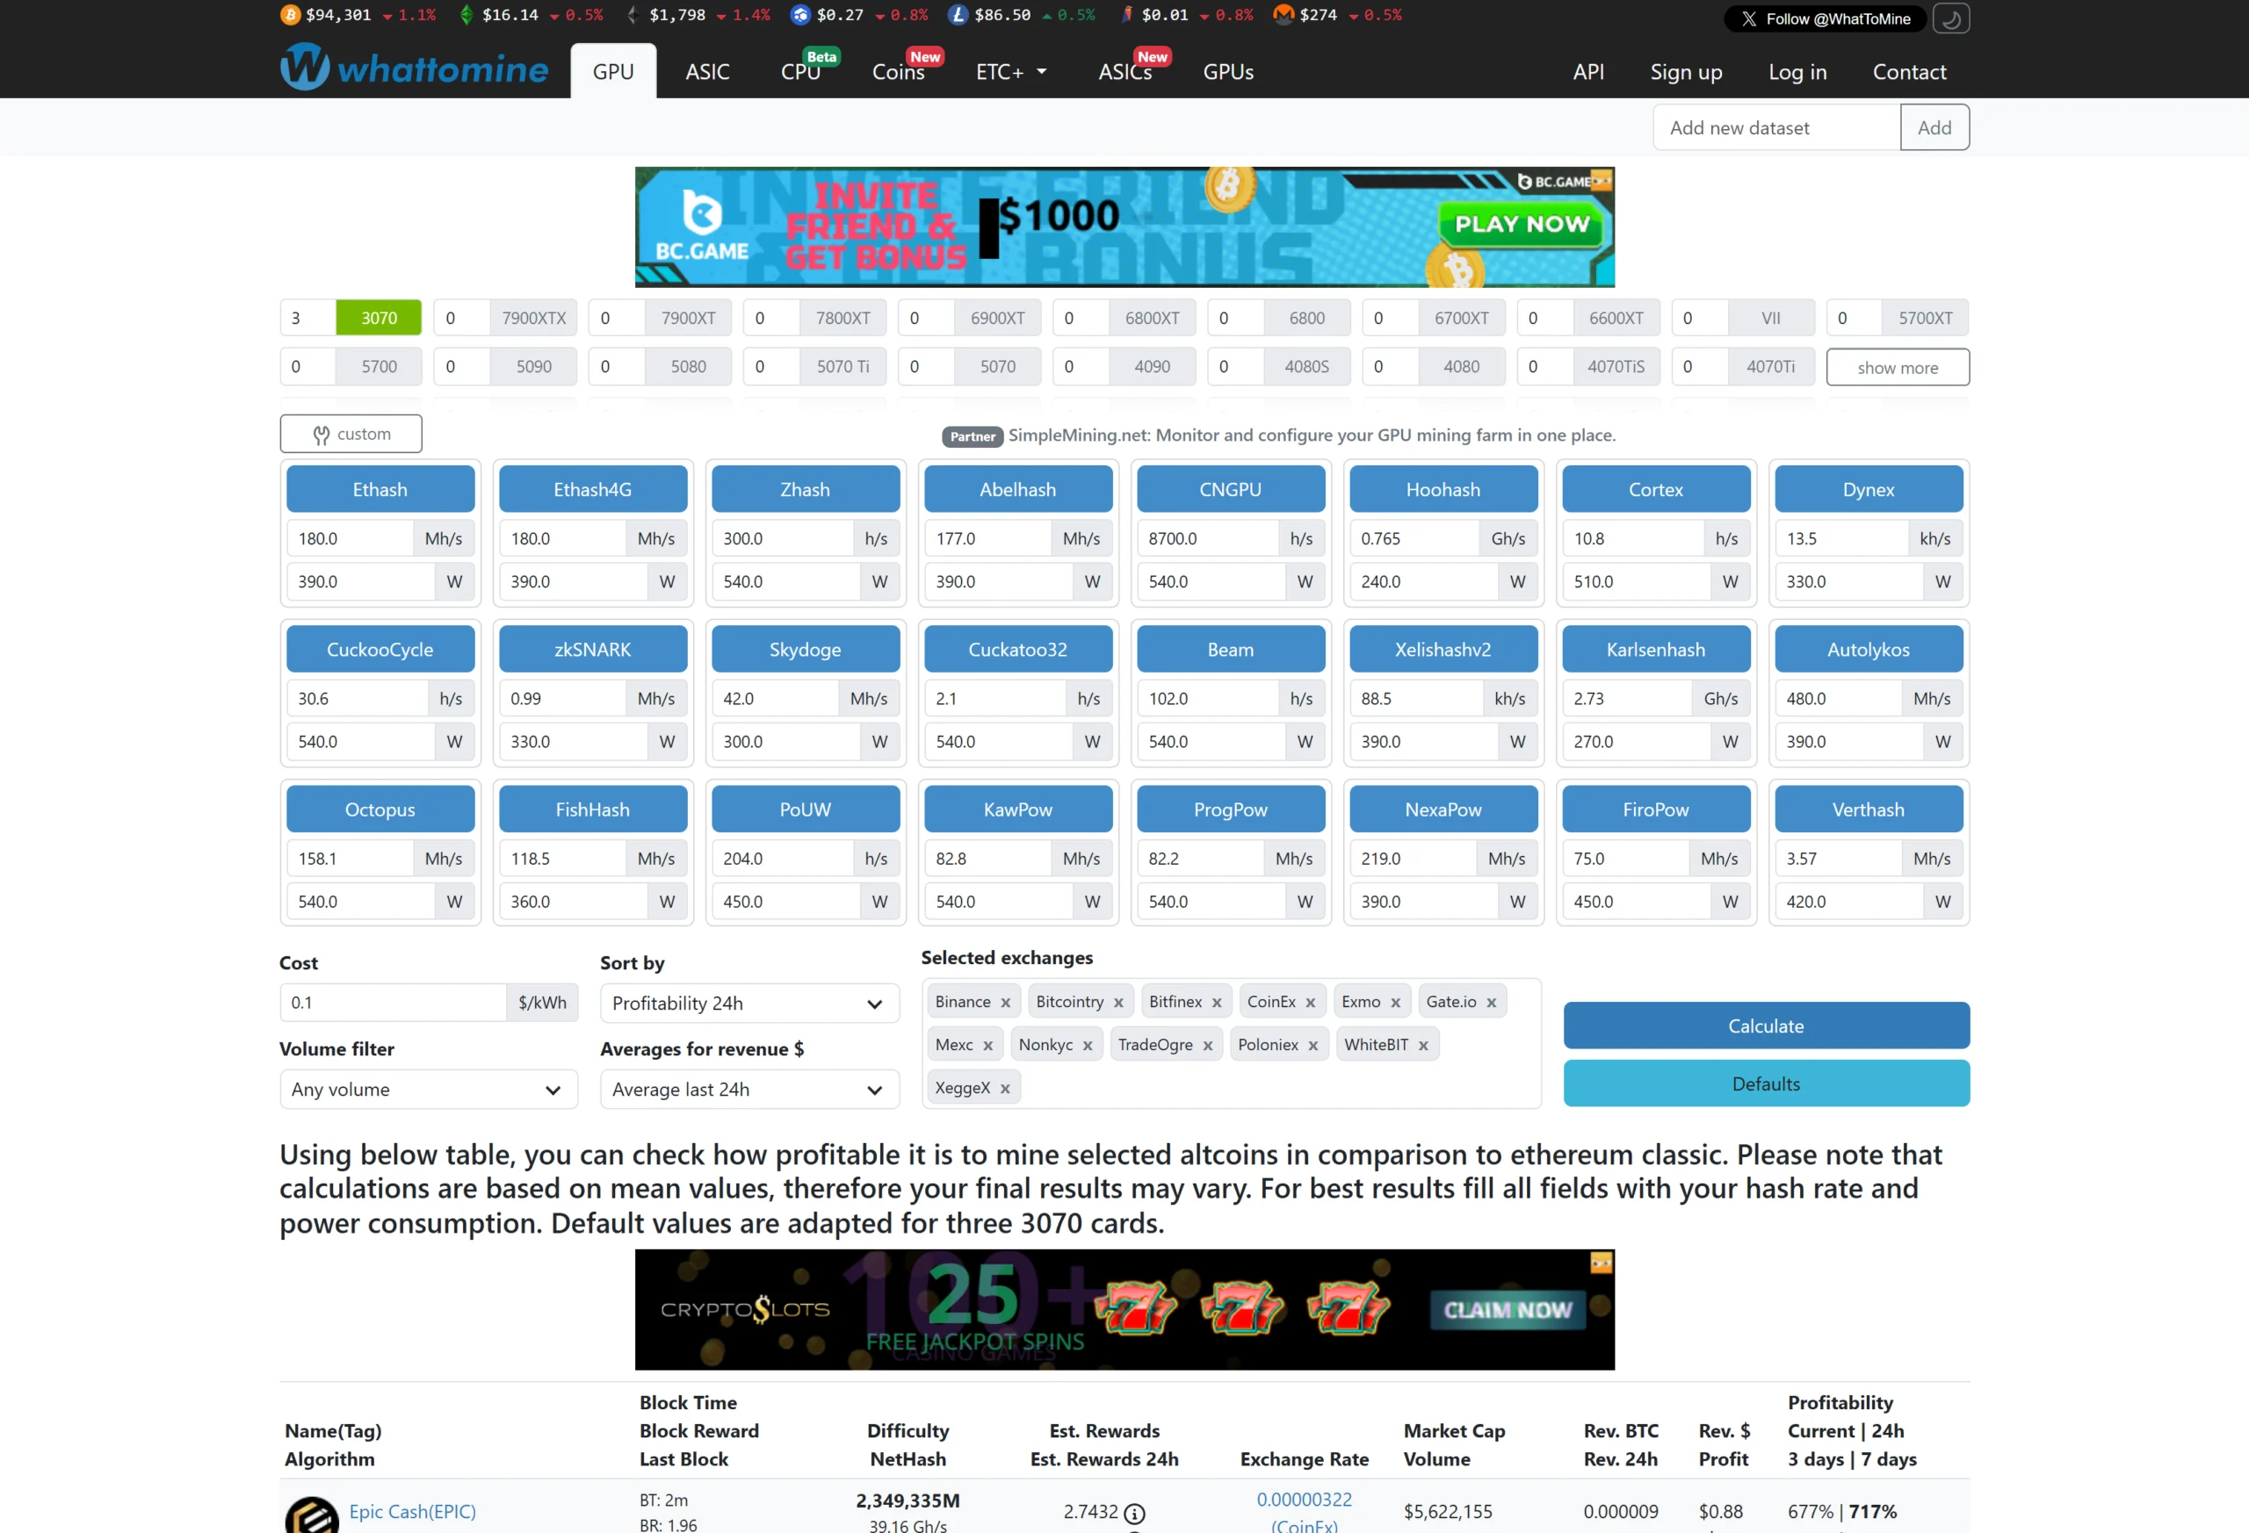Viewport: 2249px width, 1533px height.
Task: Remove Nonkyc exchange tag
Action: coord(1088,1045)
